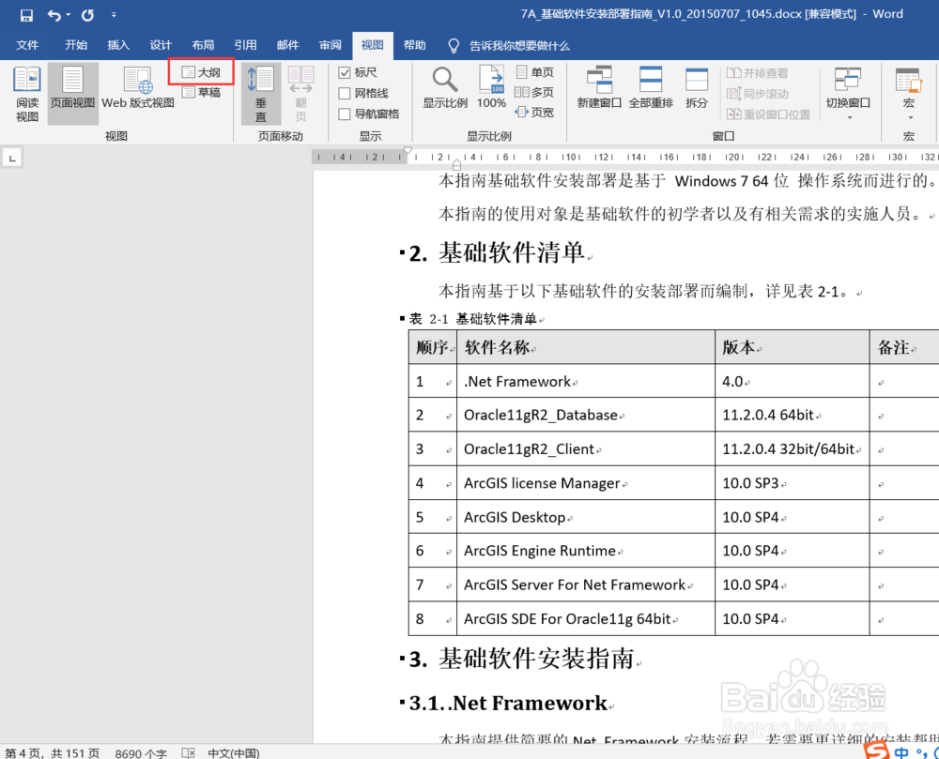Open the undo history dropdown arrow
The image size is (939, 759).
point(68,15)
